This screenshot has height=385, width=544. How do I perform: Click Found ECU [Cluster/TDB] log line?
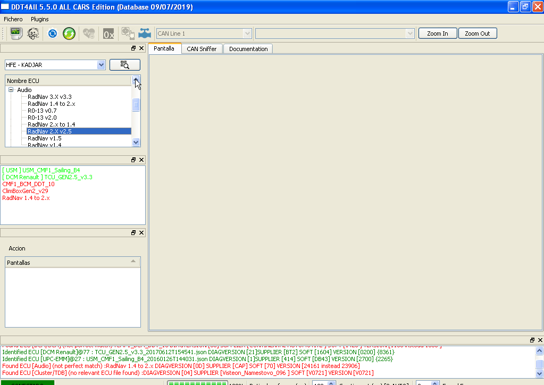click(188, 373)
